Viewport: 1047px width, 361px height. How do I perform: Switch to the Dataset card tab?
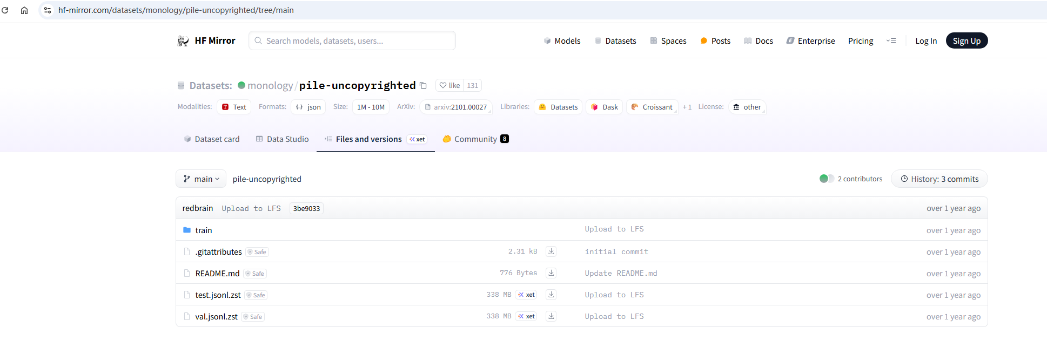pyautogui.click(x=212, y=139)
